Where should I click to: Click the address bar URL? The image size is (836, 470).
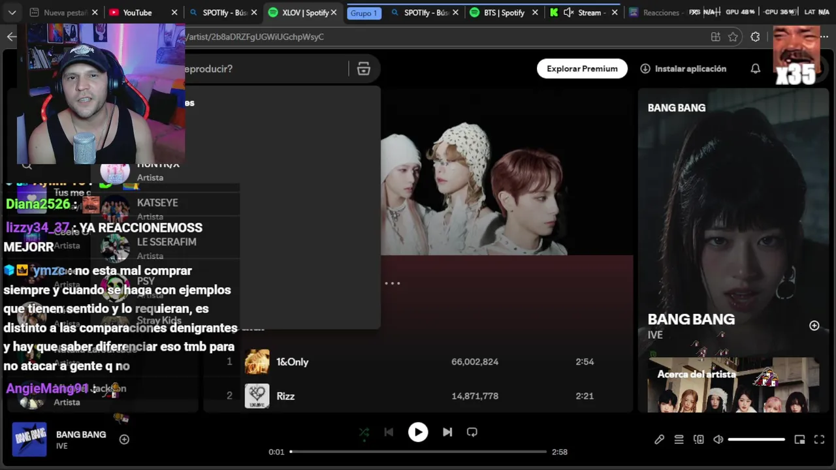point(255,37)
